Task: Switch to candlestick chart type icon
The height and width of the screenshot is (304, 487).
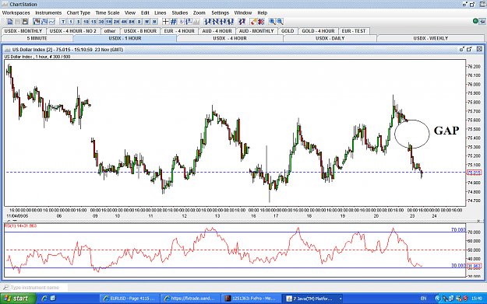Action: coord(37,22)
